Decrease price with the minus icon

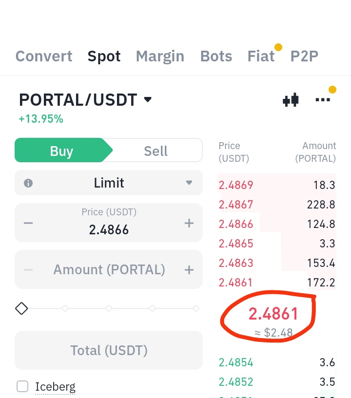click(x=28, y=223)
